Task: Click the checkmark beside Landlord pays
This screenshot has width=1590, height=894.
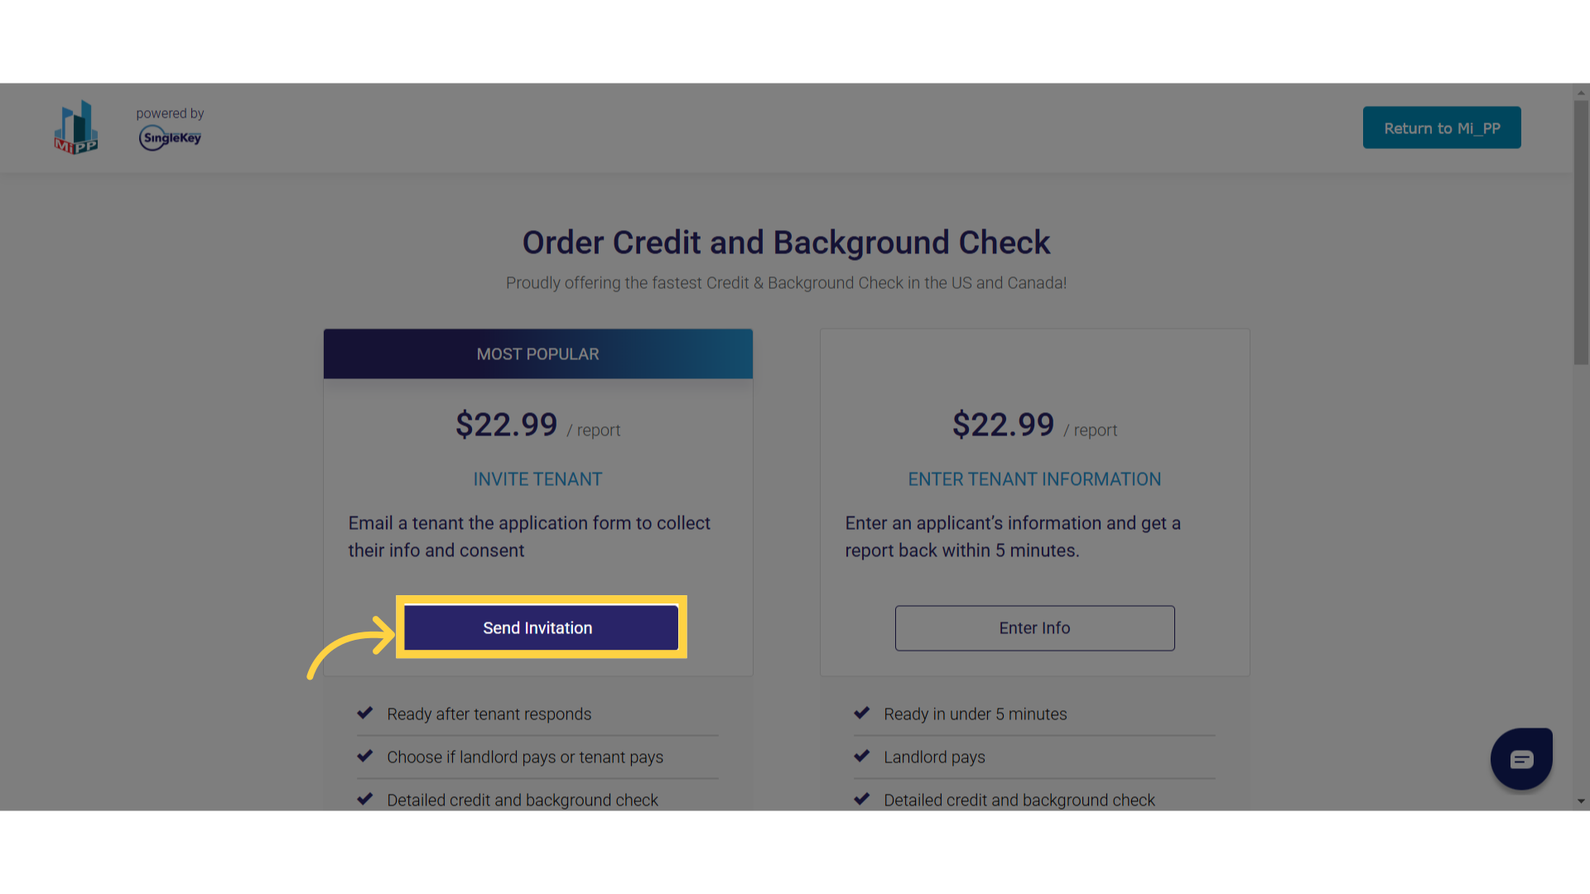Action: tap(861, 756)
